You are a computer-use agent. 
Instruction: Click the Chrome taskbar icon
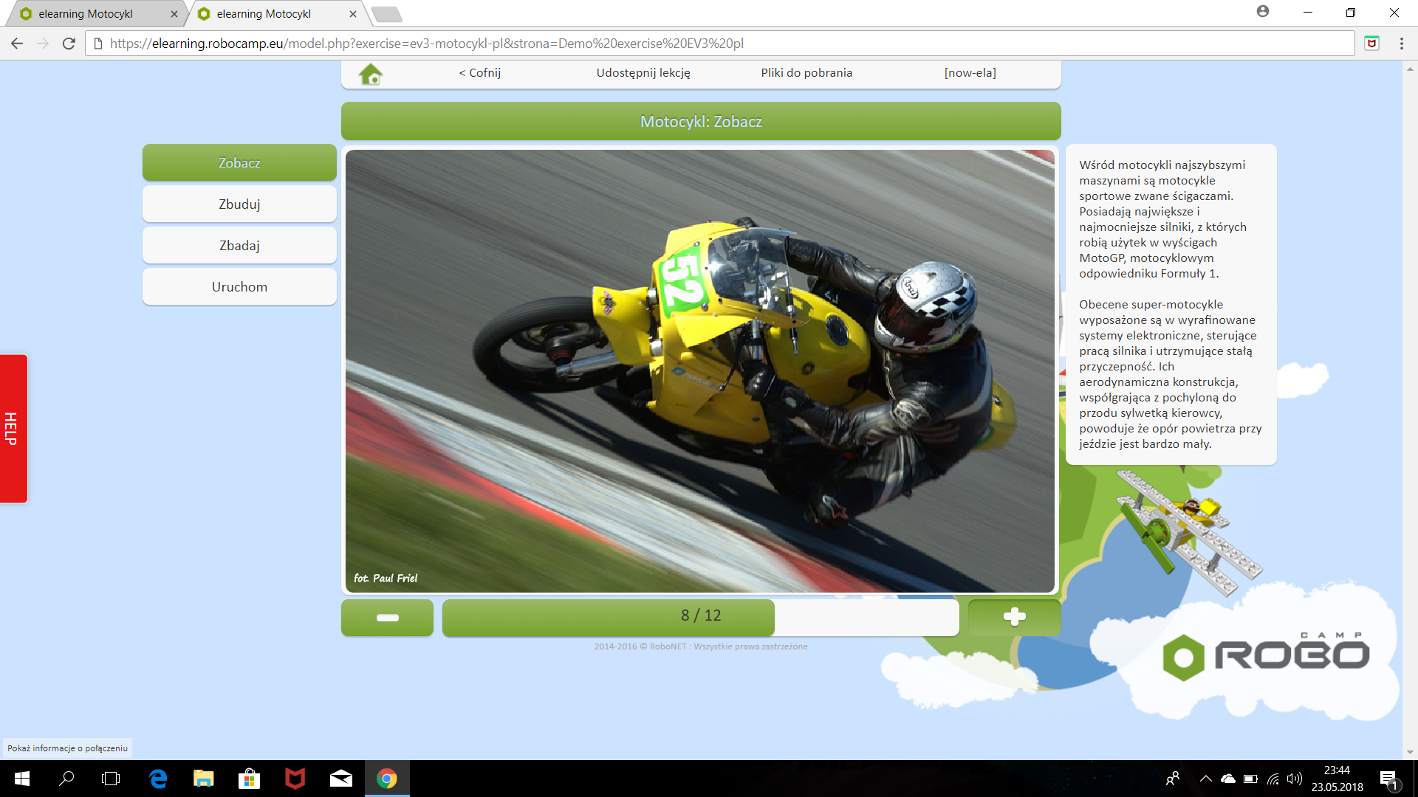click(387, 779)
